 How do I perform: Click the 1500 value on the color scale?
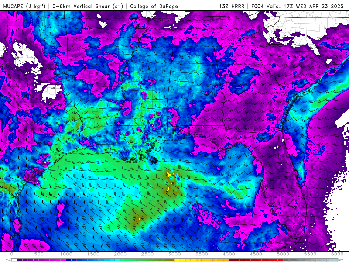click(93, 254)
